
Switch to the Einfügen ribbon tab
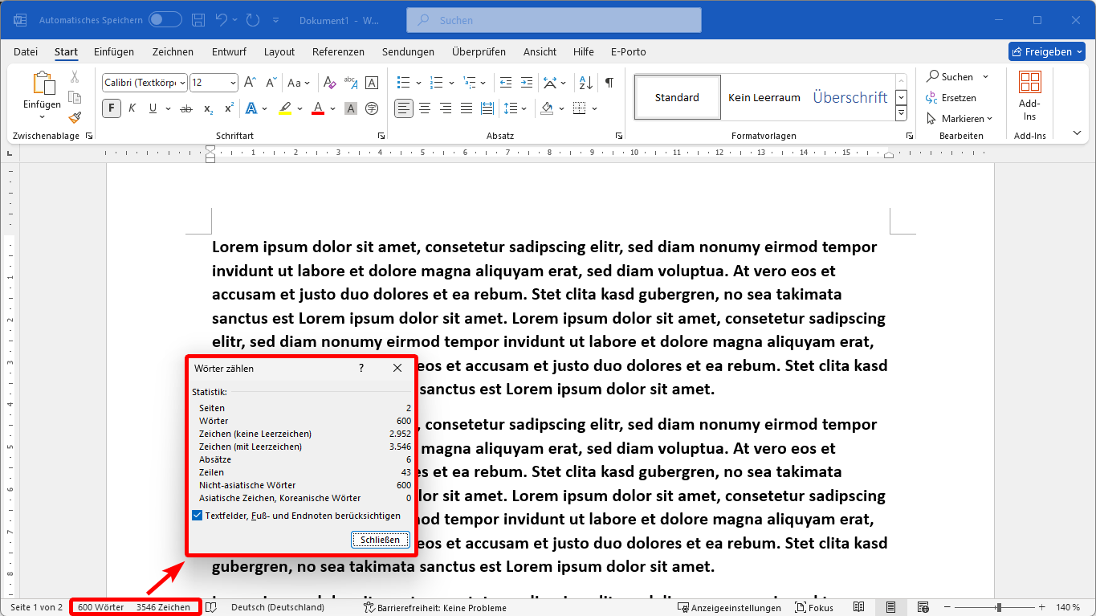114,52
